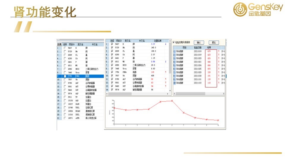Uncheck the ticked MG row with result 0.58
Viewport: 285px width, 160px height.
(x=112, y=62)
